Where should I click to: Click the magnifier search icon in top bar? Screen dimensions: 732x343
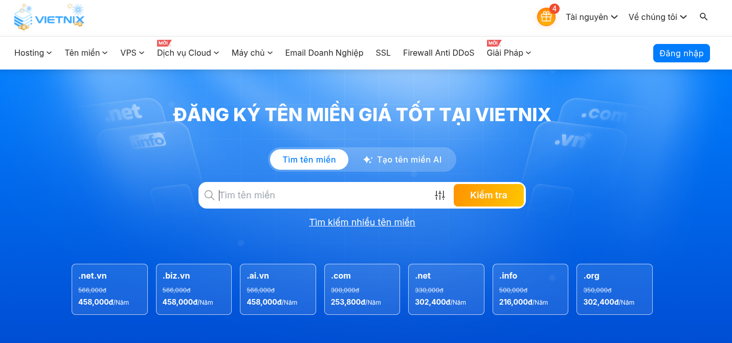coord(703,16)
